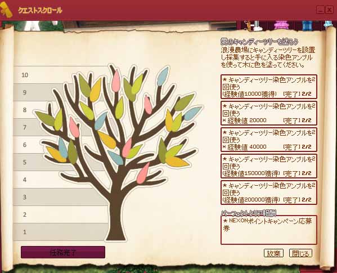The image size is (337, 273).
Task: Click the blue arrow icon at top right
Action: tap(329, 25)
